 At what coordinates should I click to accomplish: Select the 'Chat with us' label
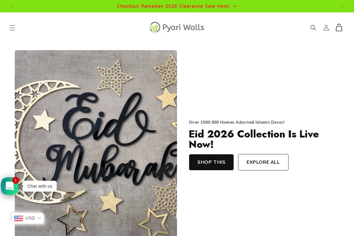(x=40, y=186)
